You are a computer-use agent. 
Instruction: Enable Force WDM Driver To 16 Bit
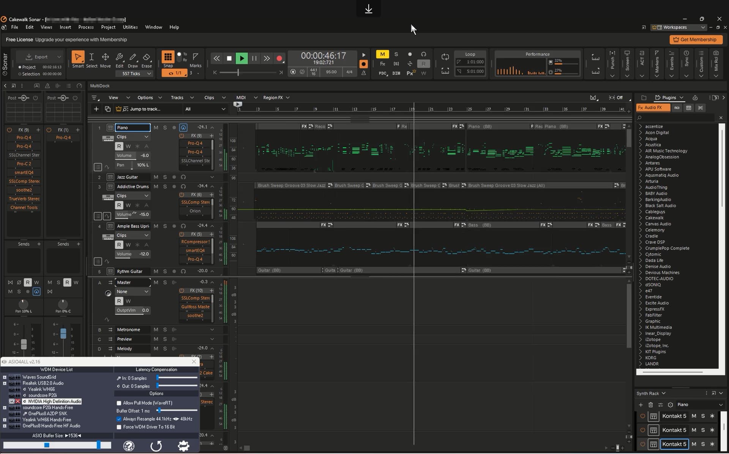pyautogui.click(x=119, y=427)
